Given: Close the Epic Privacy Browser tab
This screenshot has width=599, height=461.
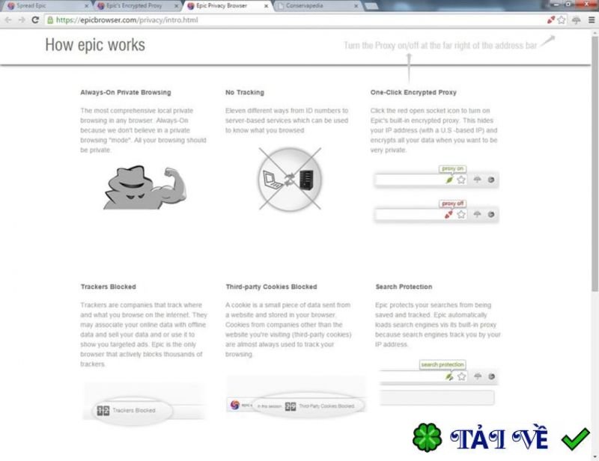Looking at the screenshot, I should coord(267,6).
